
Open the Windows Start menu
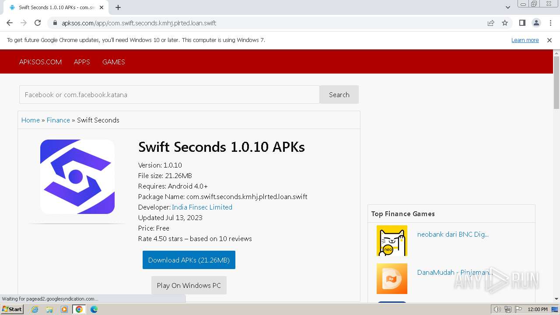tap(12, 309)
